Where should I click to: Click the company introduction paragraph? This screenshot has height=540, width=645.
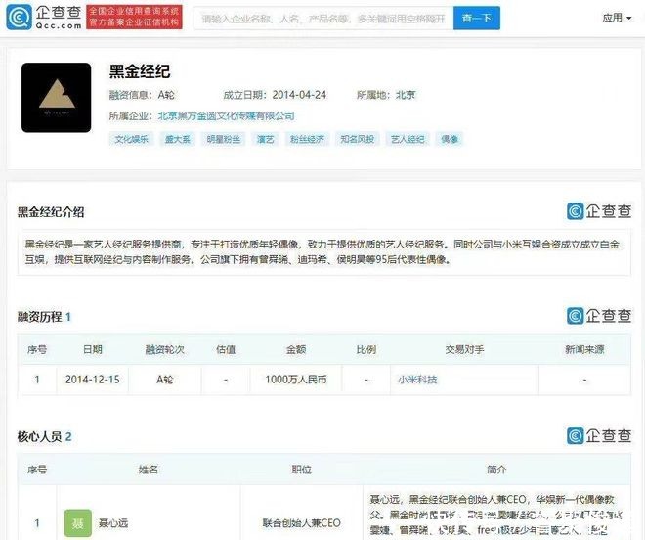pos(322,252)
